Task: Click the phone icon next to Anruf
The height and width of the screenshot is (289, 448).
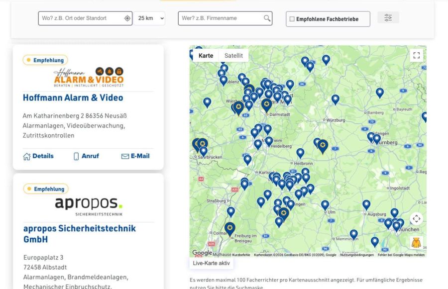Action: [x=76, y=157]
